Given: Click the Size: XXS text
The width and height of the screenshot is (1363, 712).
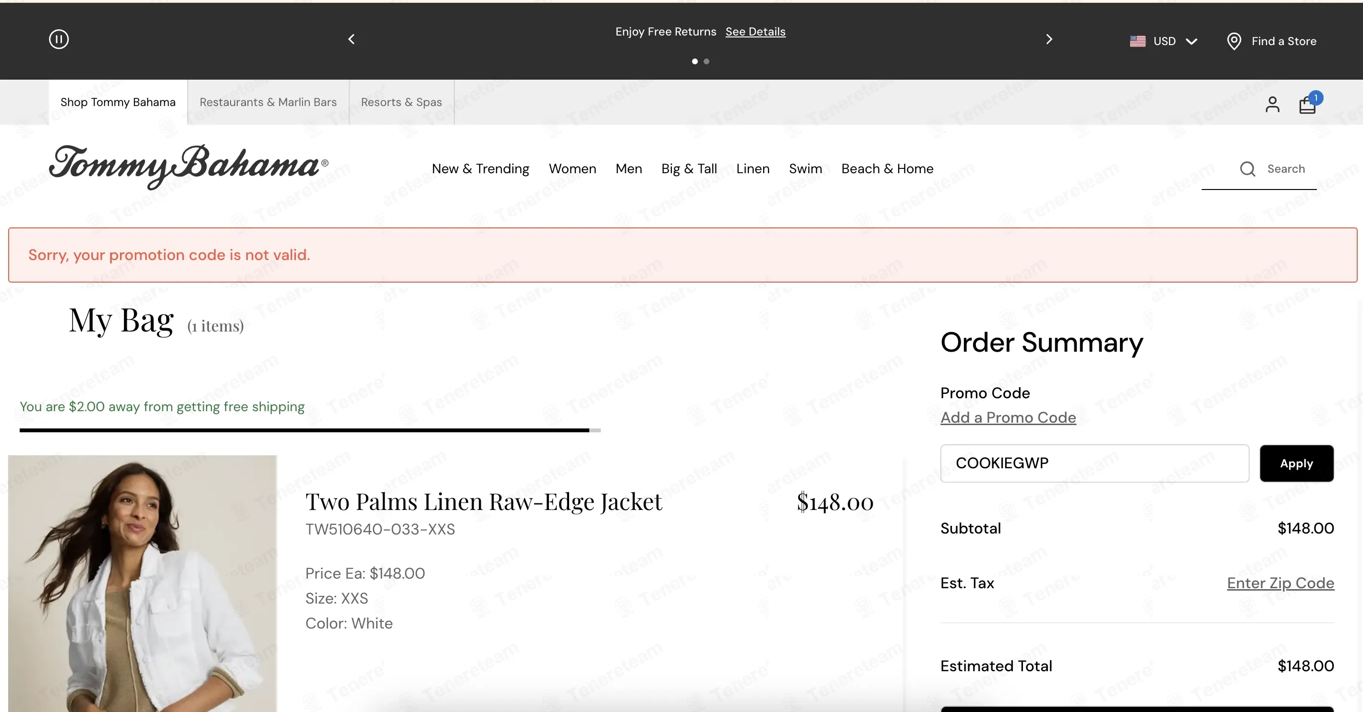Looking at the screenshot, I should coord(337,598).
